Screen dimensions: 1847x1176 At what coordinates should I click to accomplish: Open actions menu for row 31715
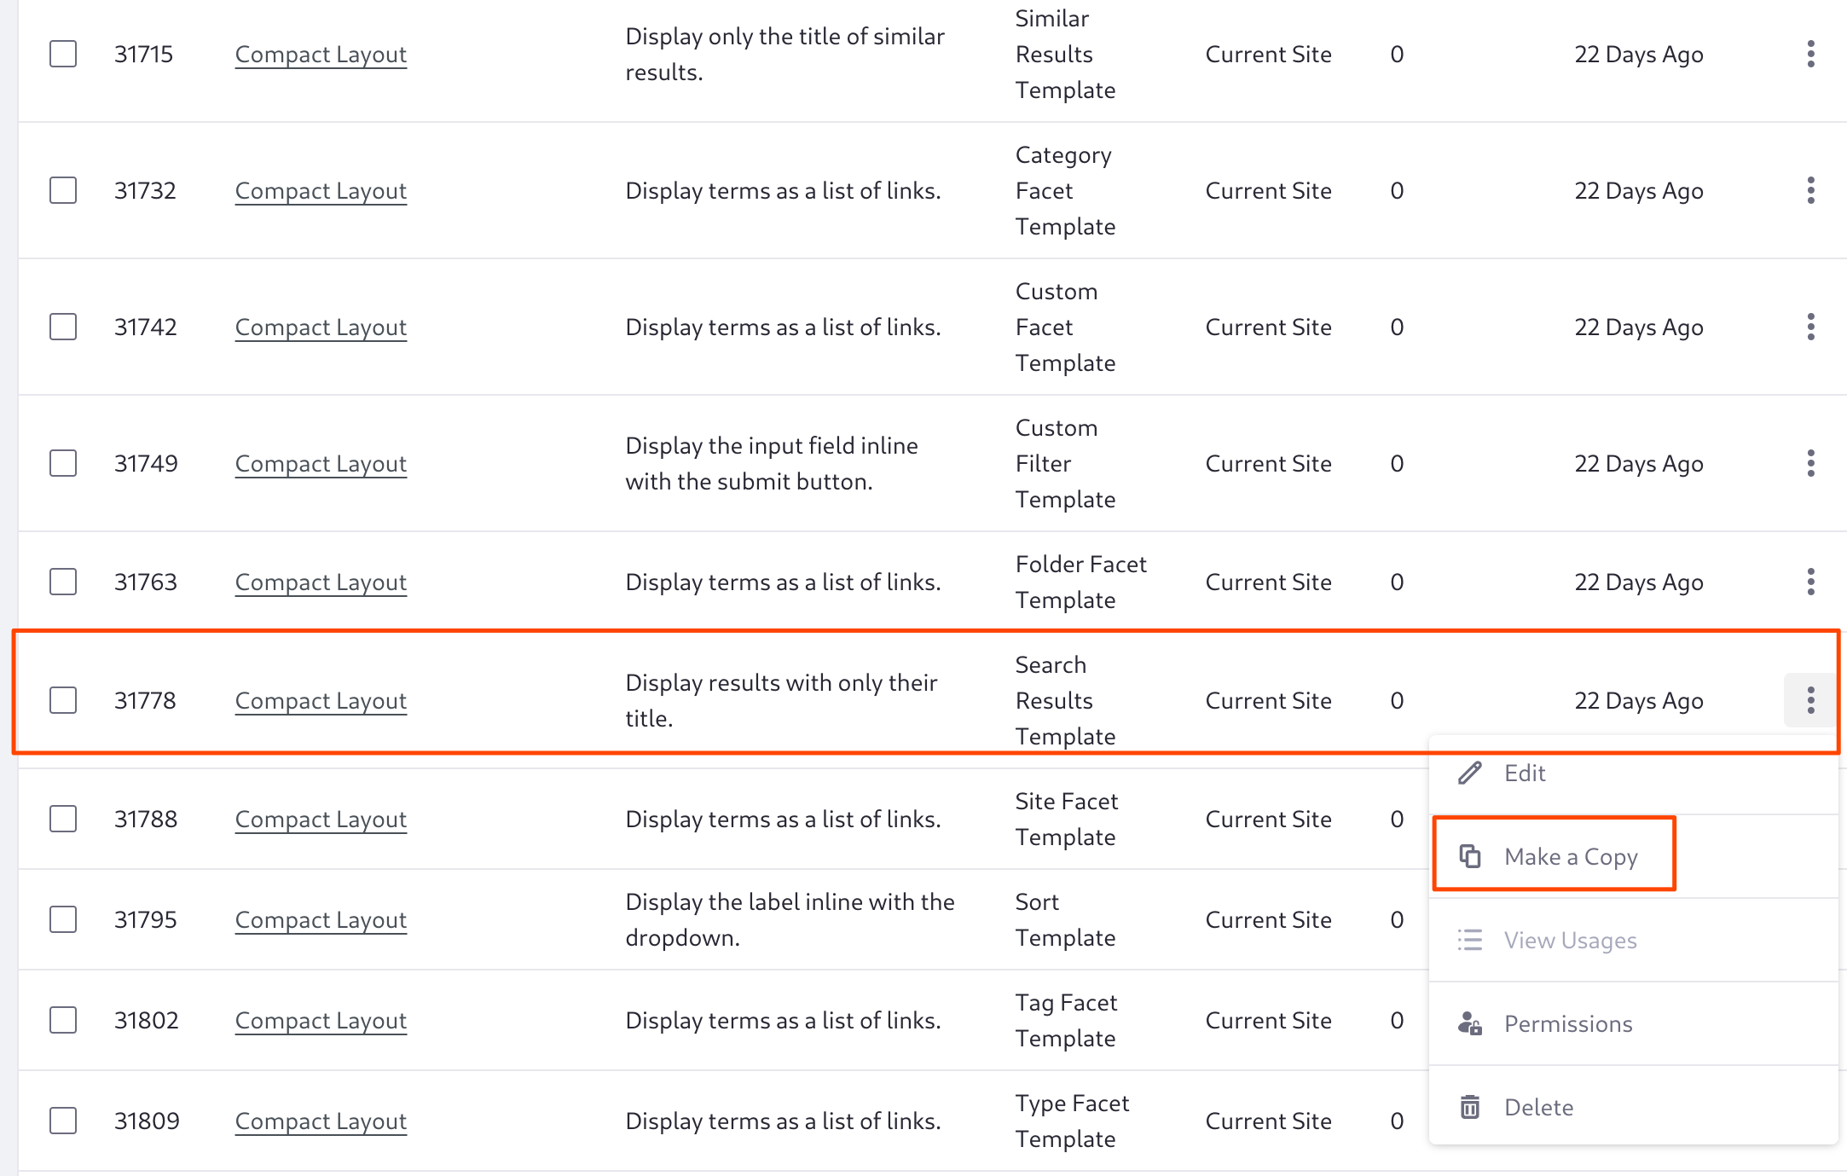click(x=1810, y=54)
